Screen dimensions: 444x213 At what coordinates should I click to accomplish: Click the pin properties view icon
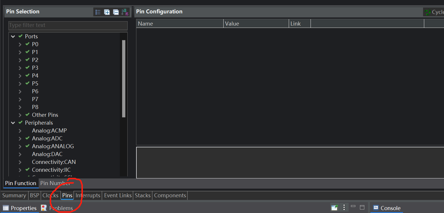(x=334, y=207)
